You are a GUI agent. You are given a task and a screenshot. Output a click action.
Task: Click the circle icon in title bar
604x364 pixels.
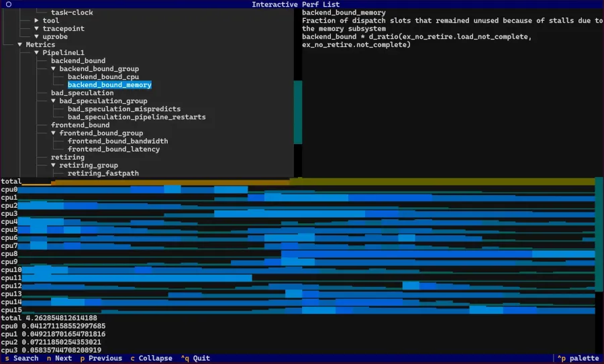point(8,4)
